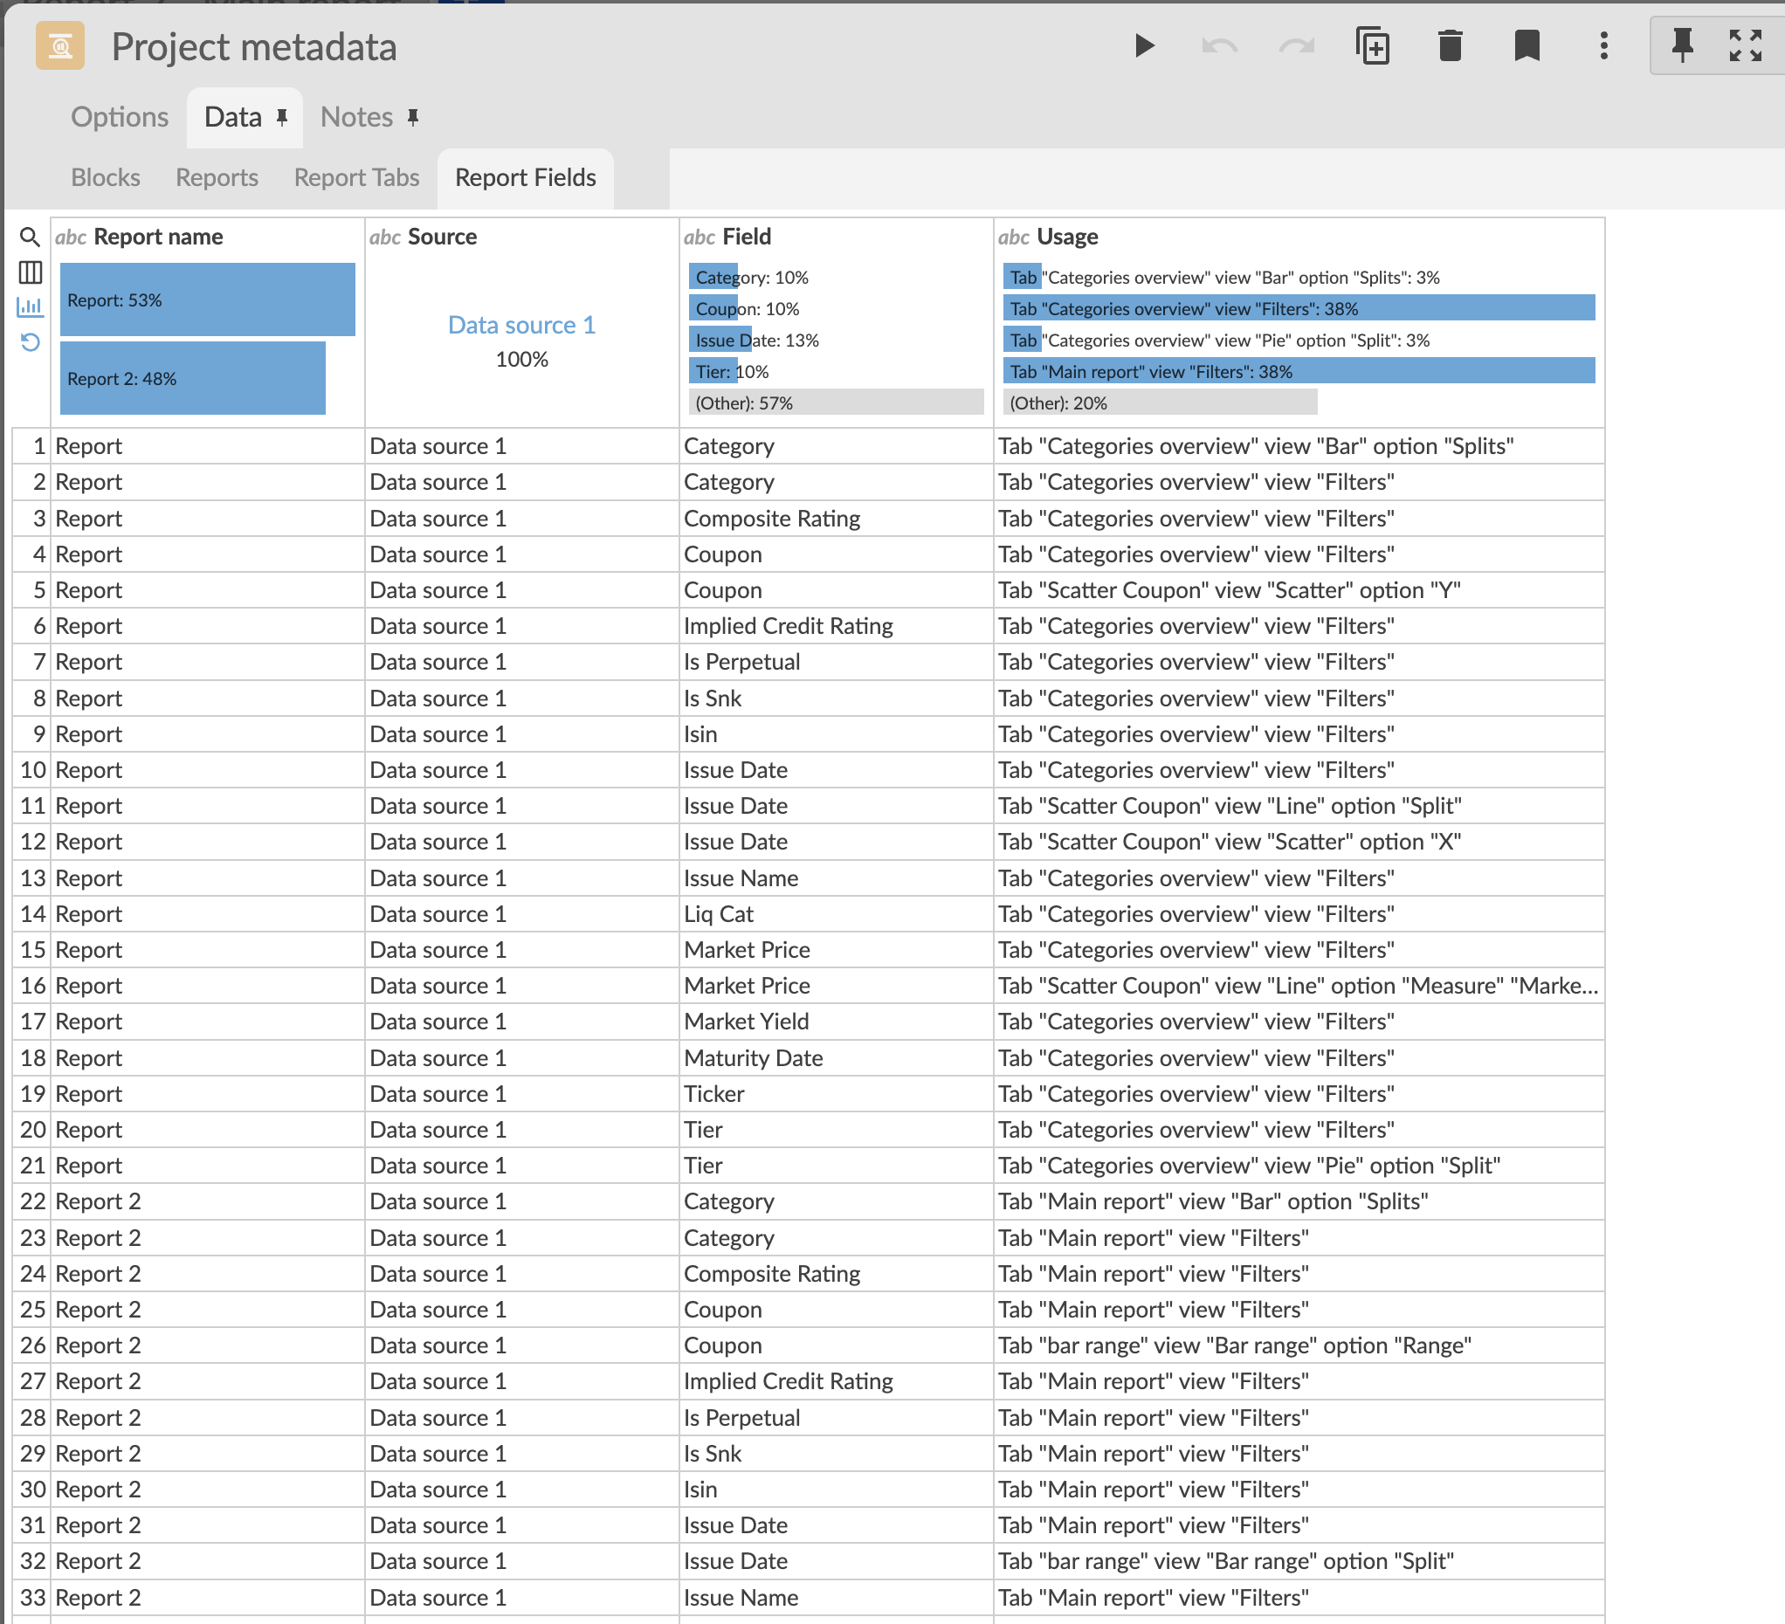Select the Report 53% histogram bar
Viewport: 1785px width, 1624px height.
tap(207, 300)
